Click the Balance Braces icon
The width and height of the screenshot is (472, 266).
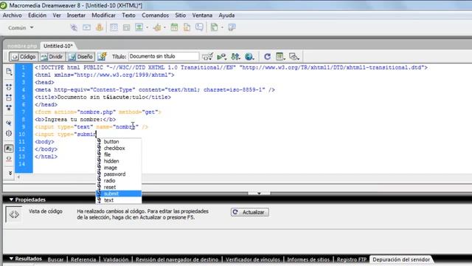(9, 133)
